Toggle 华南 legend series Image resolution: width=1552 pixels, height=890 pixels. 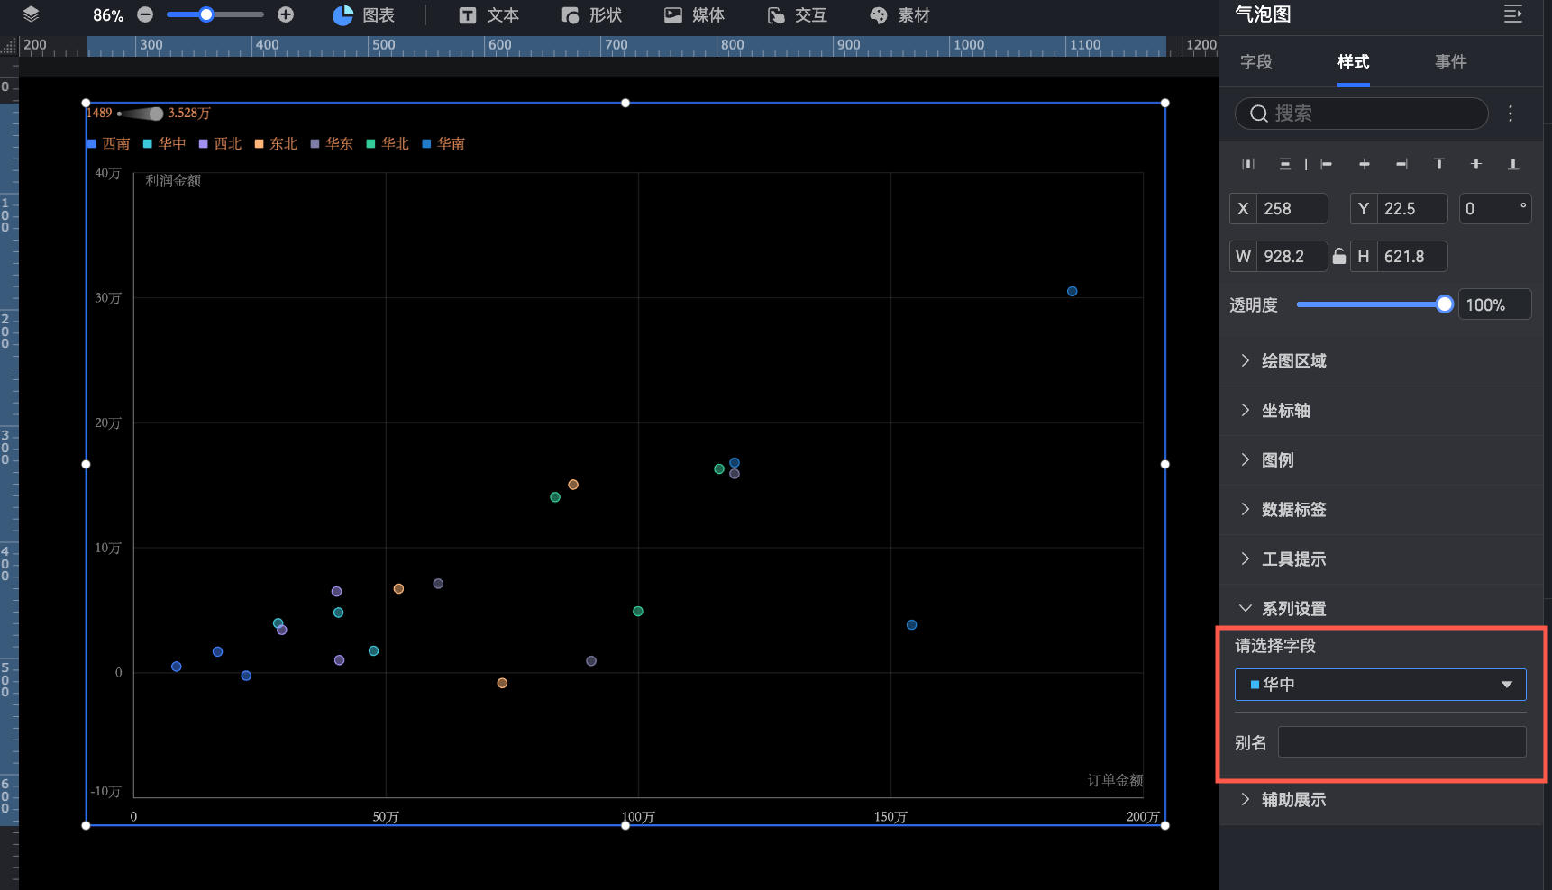click(x=443, y=144)
